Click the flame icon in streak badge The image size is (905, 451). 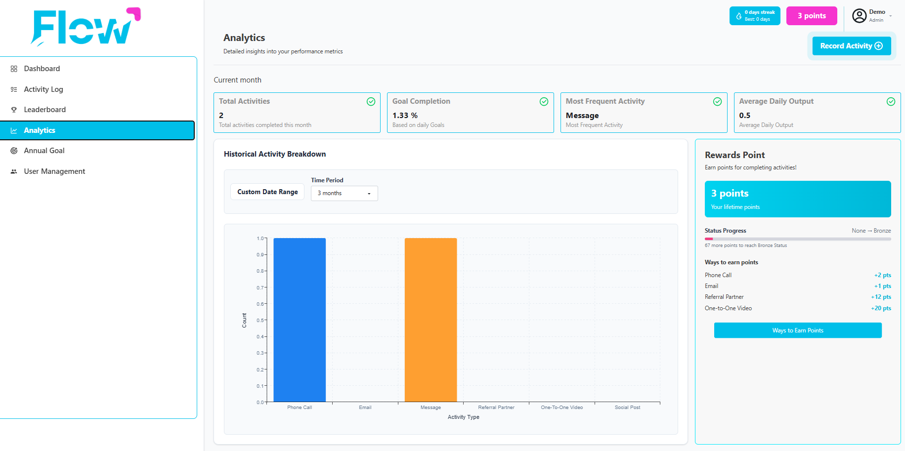click(739, 16)
